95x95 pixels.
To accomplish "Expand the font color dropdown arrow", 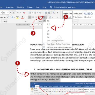I will click(25, 17).
